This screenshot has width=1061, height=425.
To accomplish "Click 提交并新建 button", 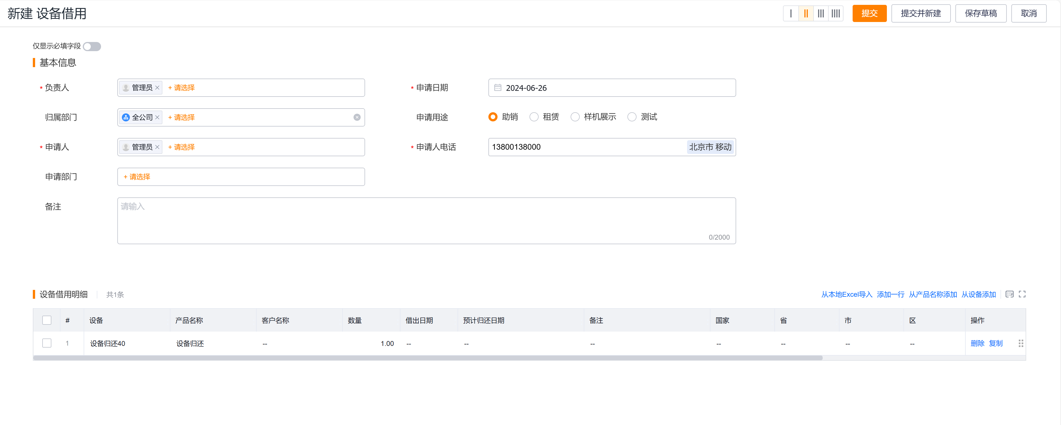I will click(x=921, y=14).
